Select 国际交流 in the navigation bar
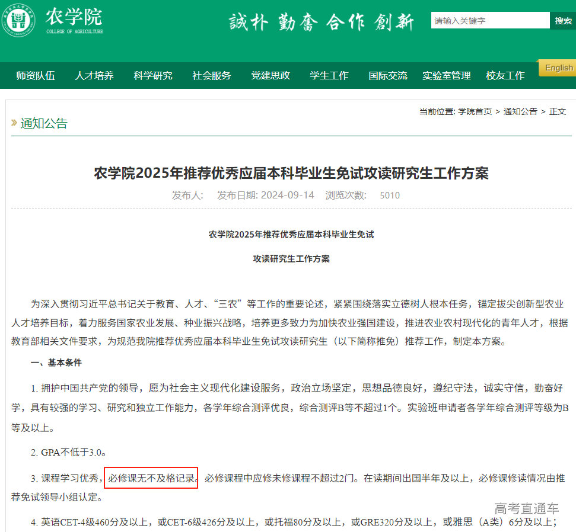Image resolution: width=576 pixels, height=532 pixels. [x=387, y=76]
